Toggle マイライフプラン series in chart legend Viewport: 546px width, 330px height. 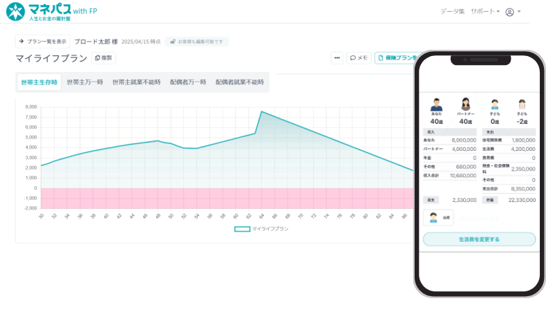tap(261, 228)
